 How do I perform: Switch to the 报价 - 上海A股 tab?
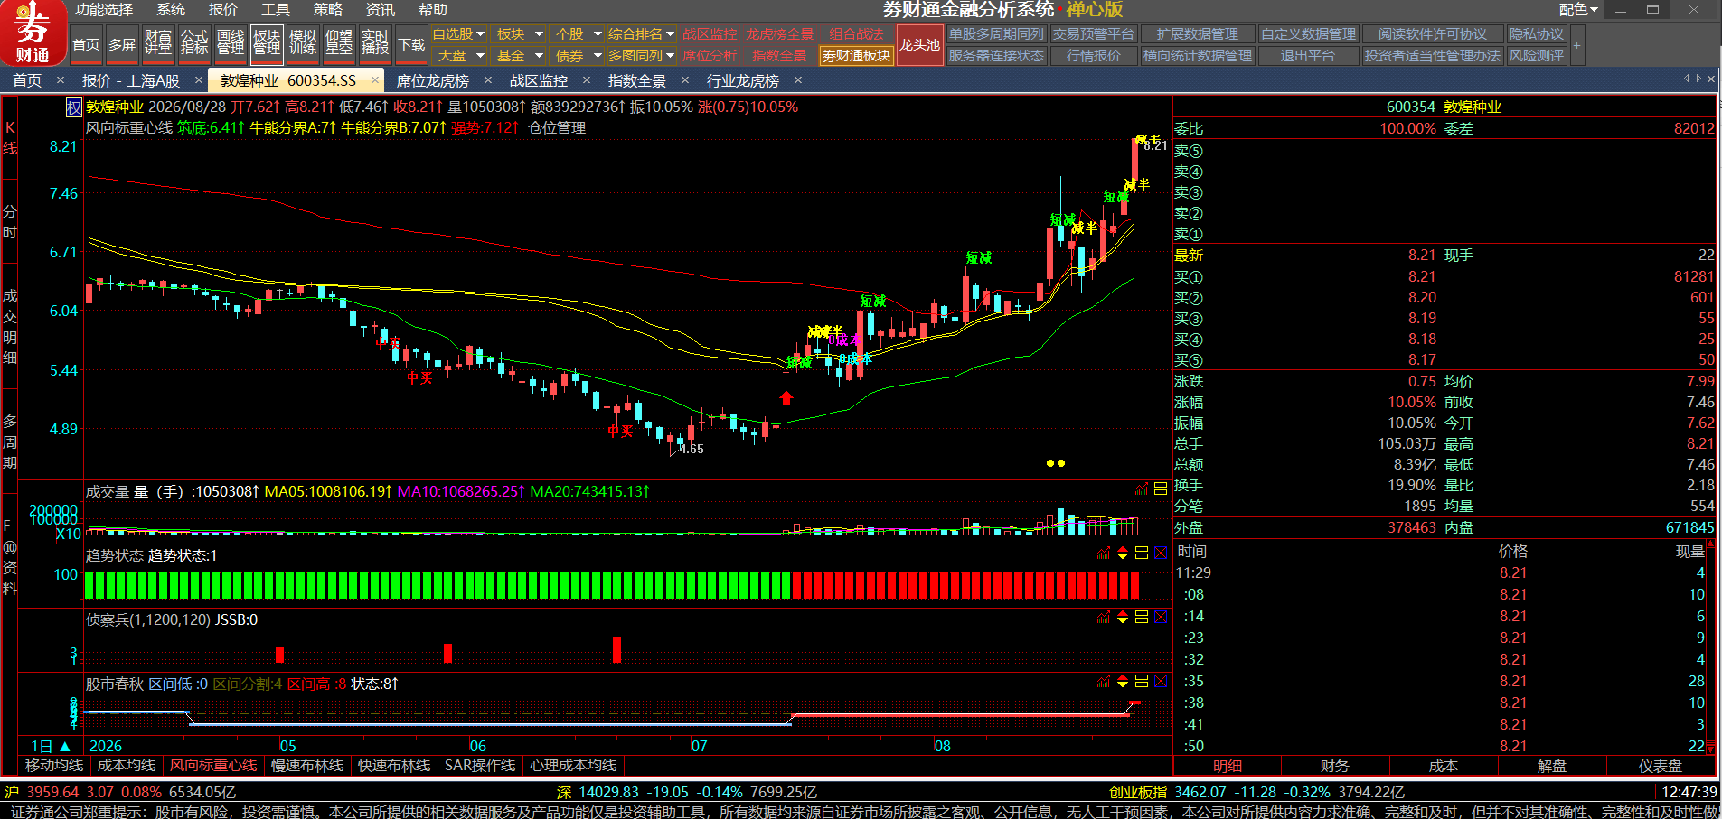click(x=131, y=81)
